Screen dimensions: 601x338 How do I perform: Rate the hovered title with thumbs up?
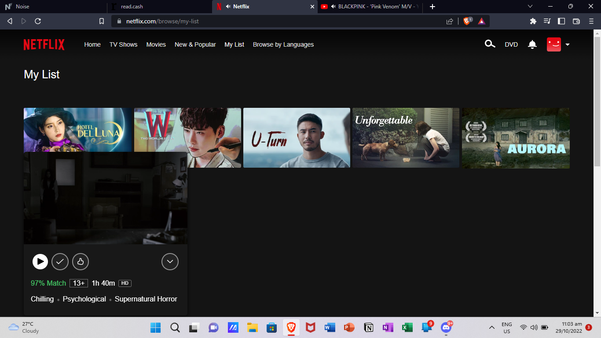[81, 262]
